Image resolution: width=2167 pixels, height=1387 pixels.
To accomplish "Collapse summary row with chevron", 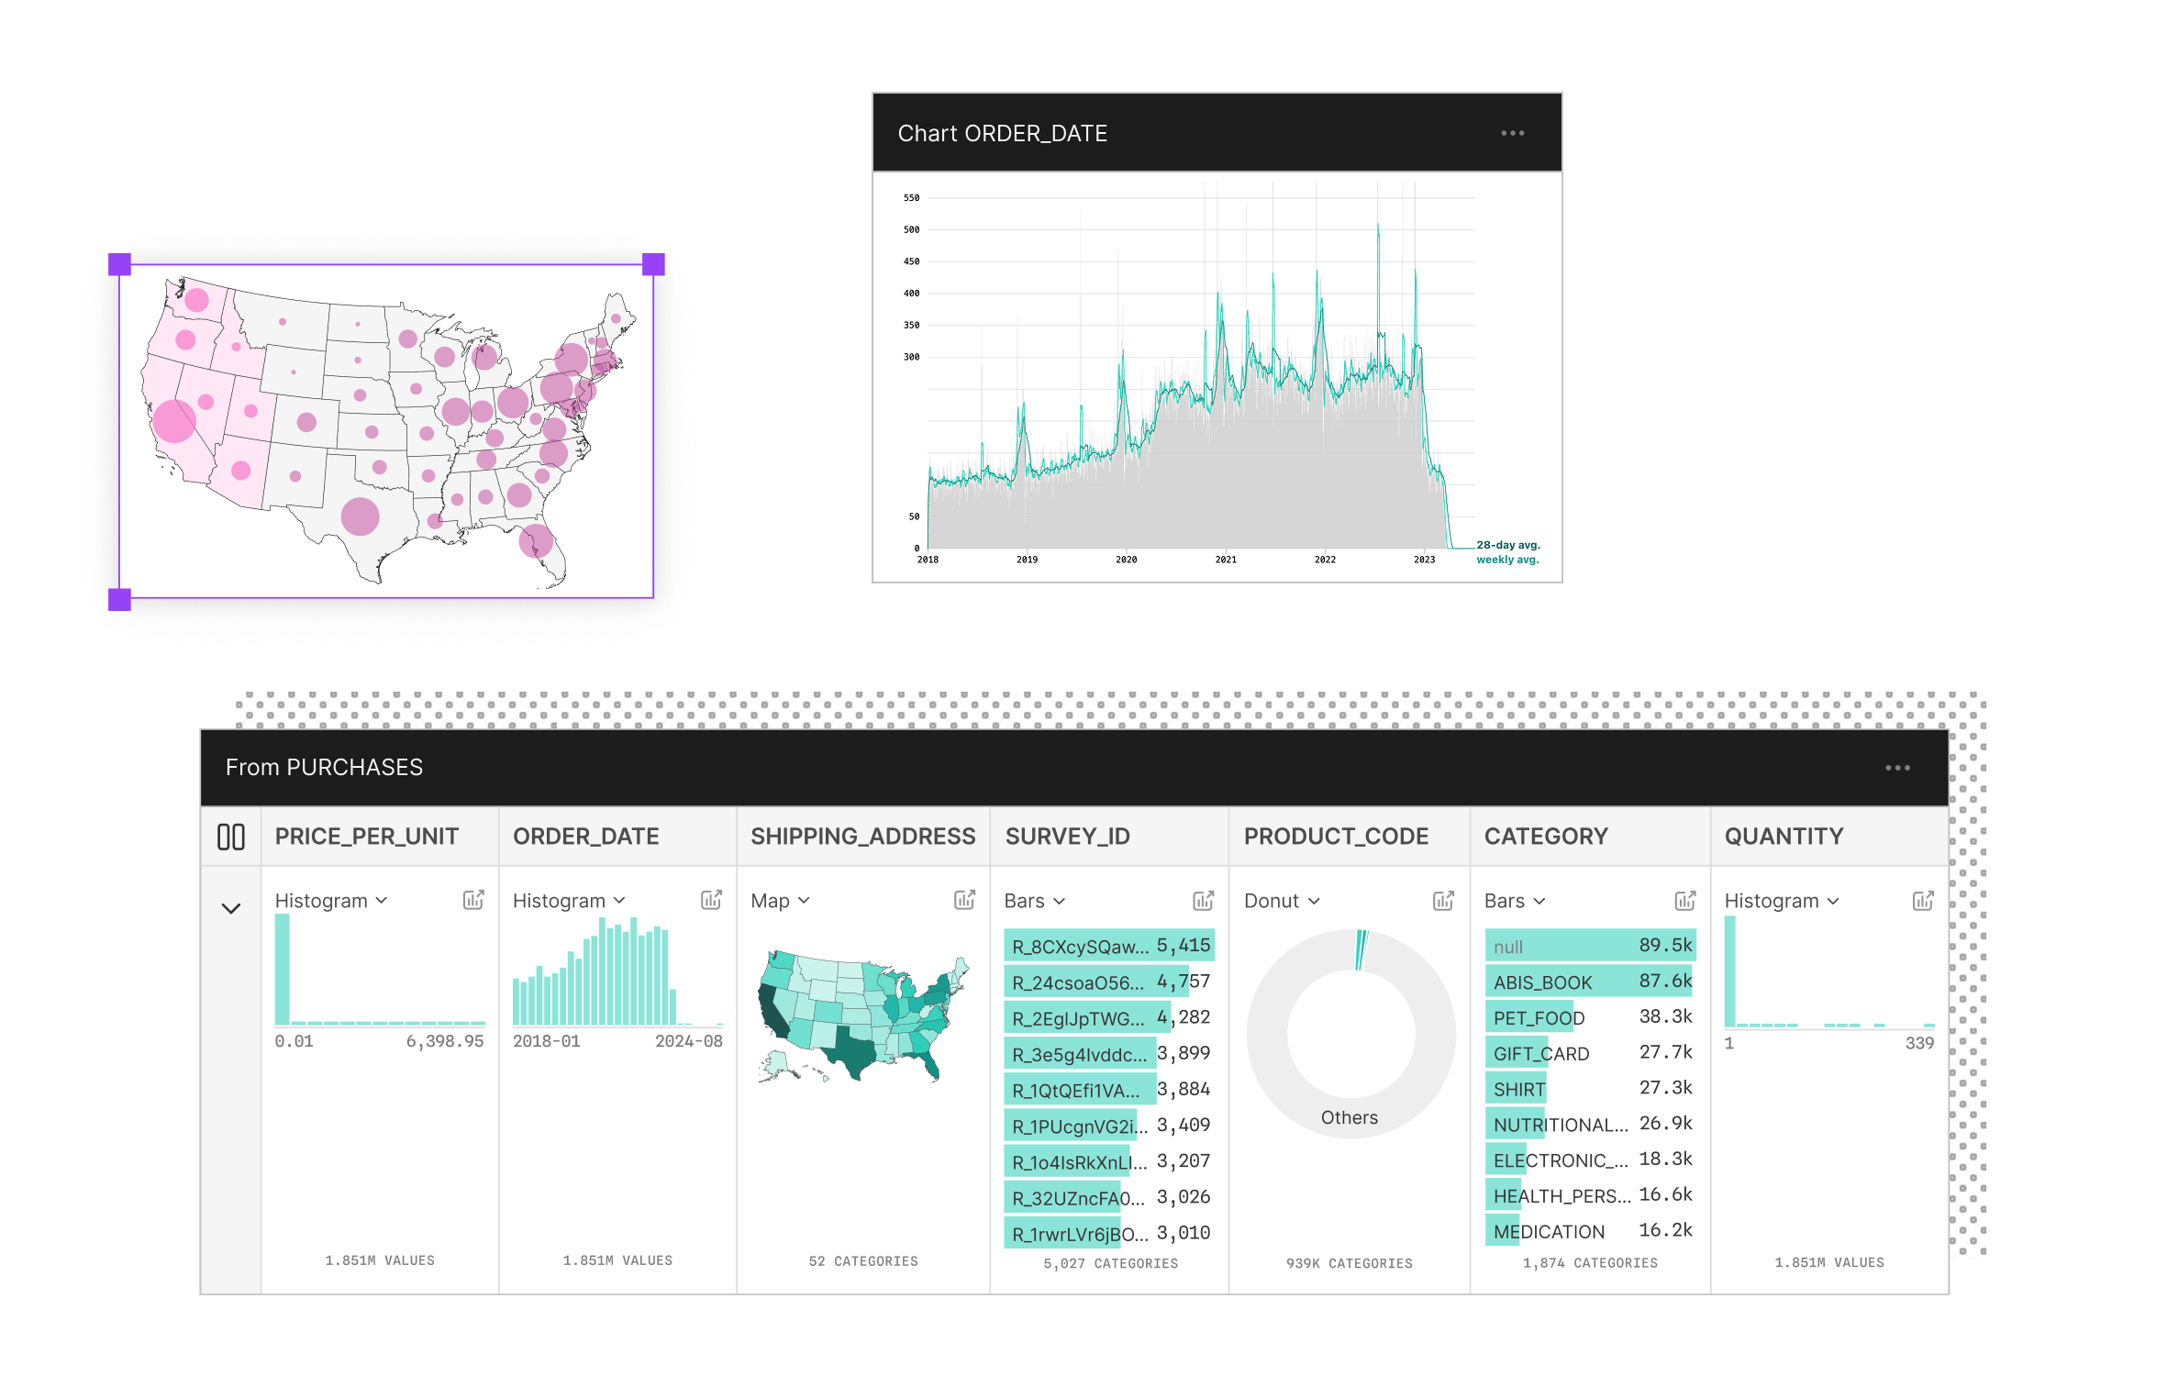I will 231,908.
